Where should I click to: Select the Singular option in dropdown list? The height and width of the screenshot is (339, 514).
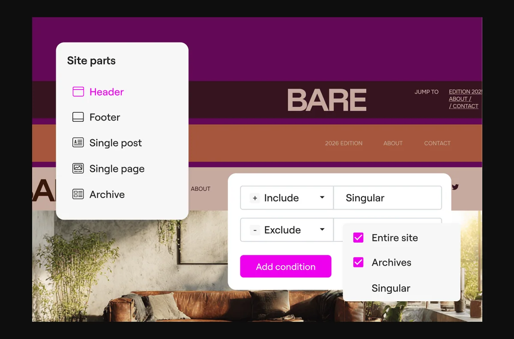pos(391,288)
